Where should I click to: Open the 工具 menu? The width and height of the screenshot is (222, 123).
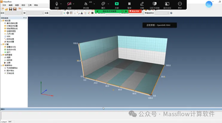[30, 5]
